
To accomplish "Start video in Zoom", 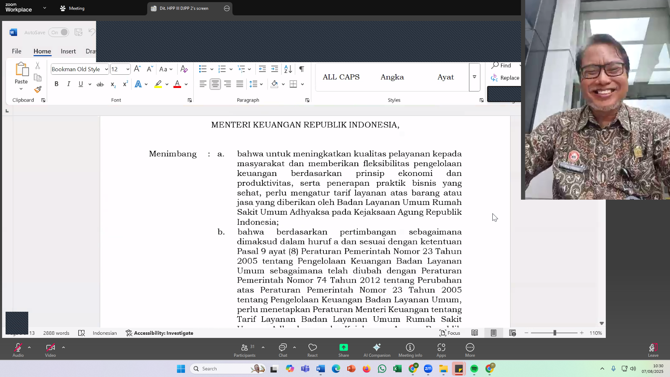I will tap(50, 350).
